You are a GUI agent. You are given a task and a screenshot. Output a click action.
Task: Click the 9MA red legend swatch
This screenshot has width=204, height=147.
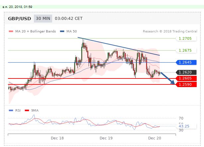[x=27, y=111]
